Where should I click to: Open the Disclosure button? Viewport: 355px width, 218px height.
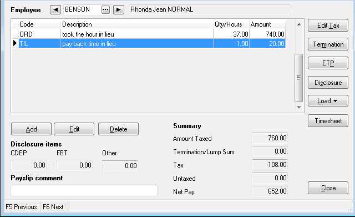[x=328, y=83]
